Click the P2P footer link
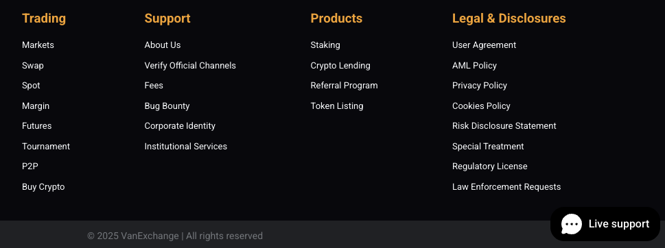Image resolution: width=665 pixels, height=248 pixels. [30, 166]
